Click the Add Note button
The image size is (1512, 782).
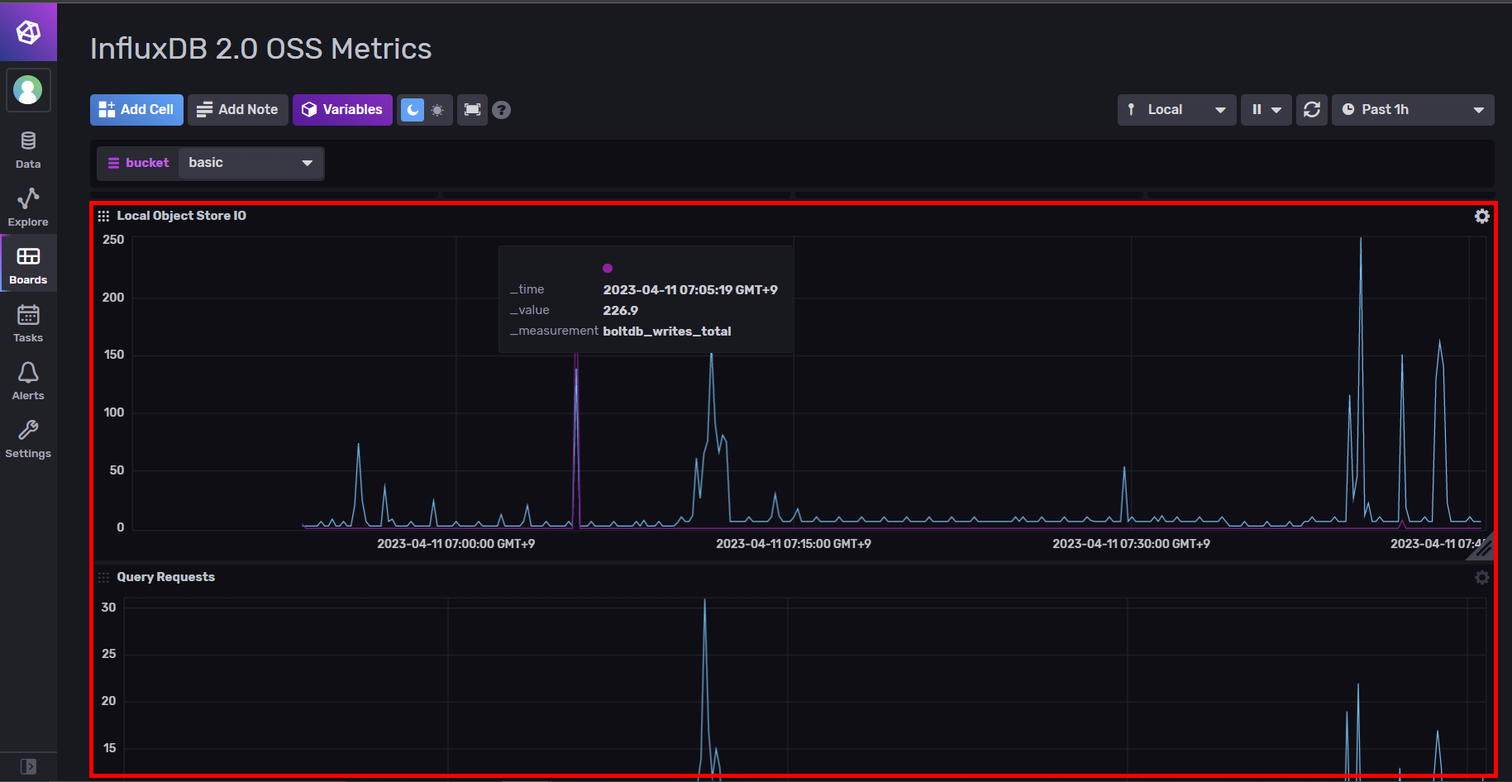click(x=238, y=110)
